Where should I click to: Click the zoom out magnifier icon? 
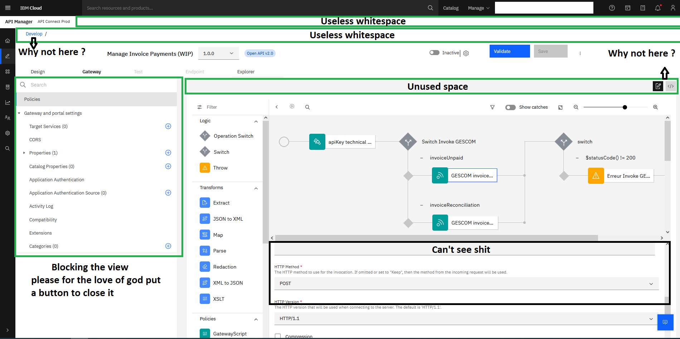(576, 107)
